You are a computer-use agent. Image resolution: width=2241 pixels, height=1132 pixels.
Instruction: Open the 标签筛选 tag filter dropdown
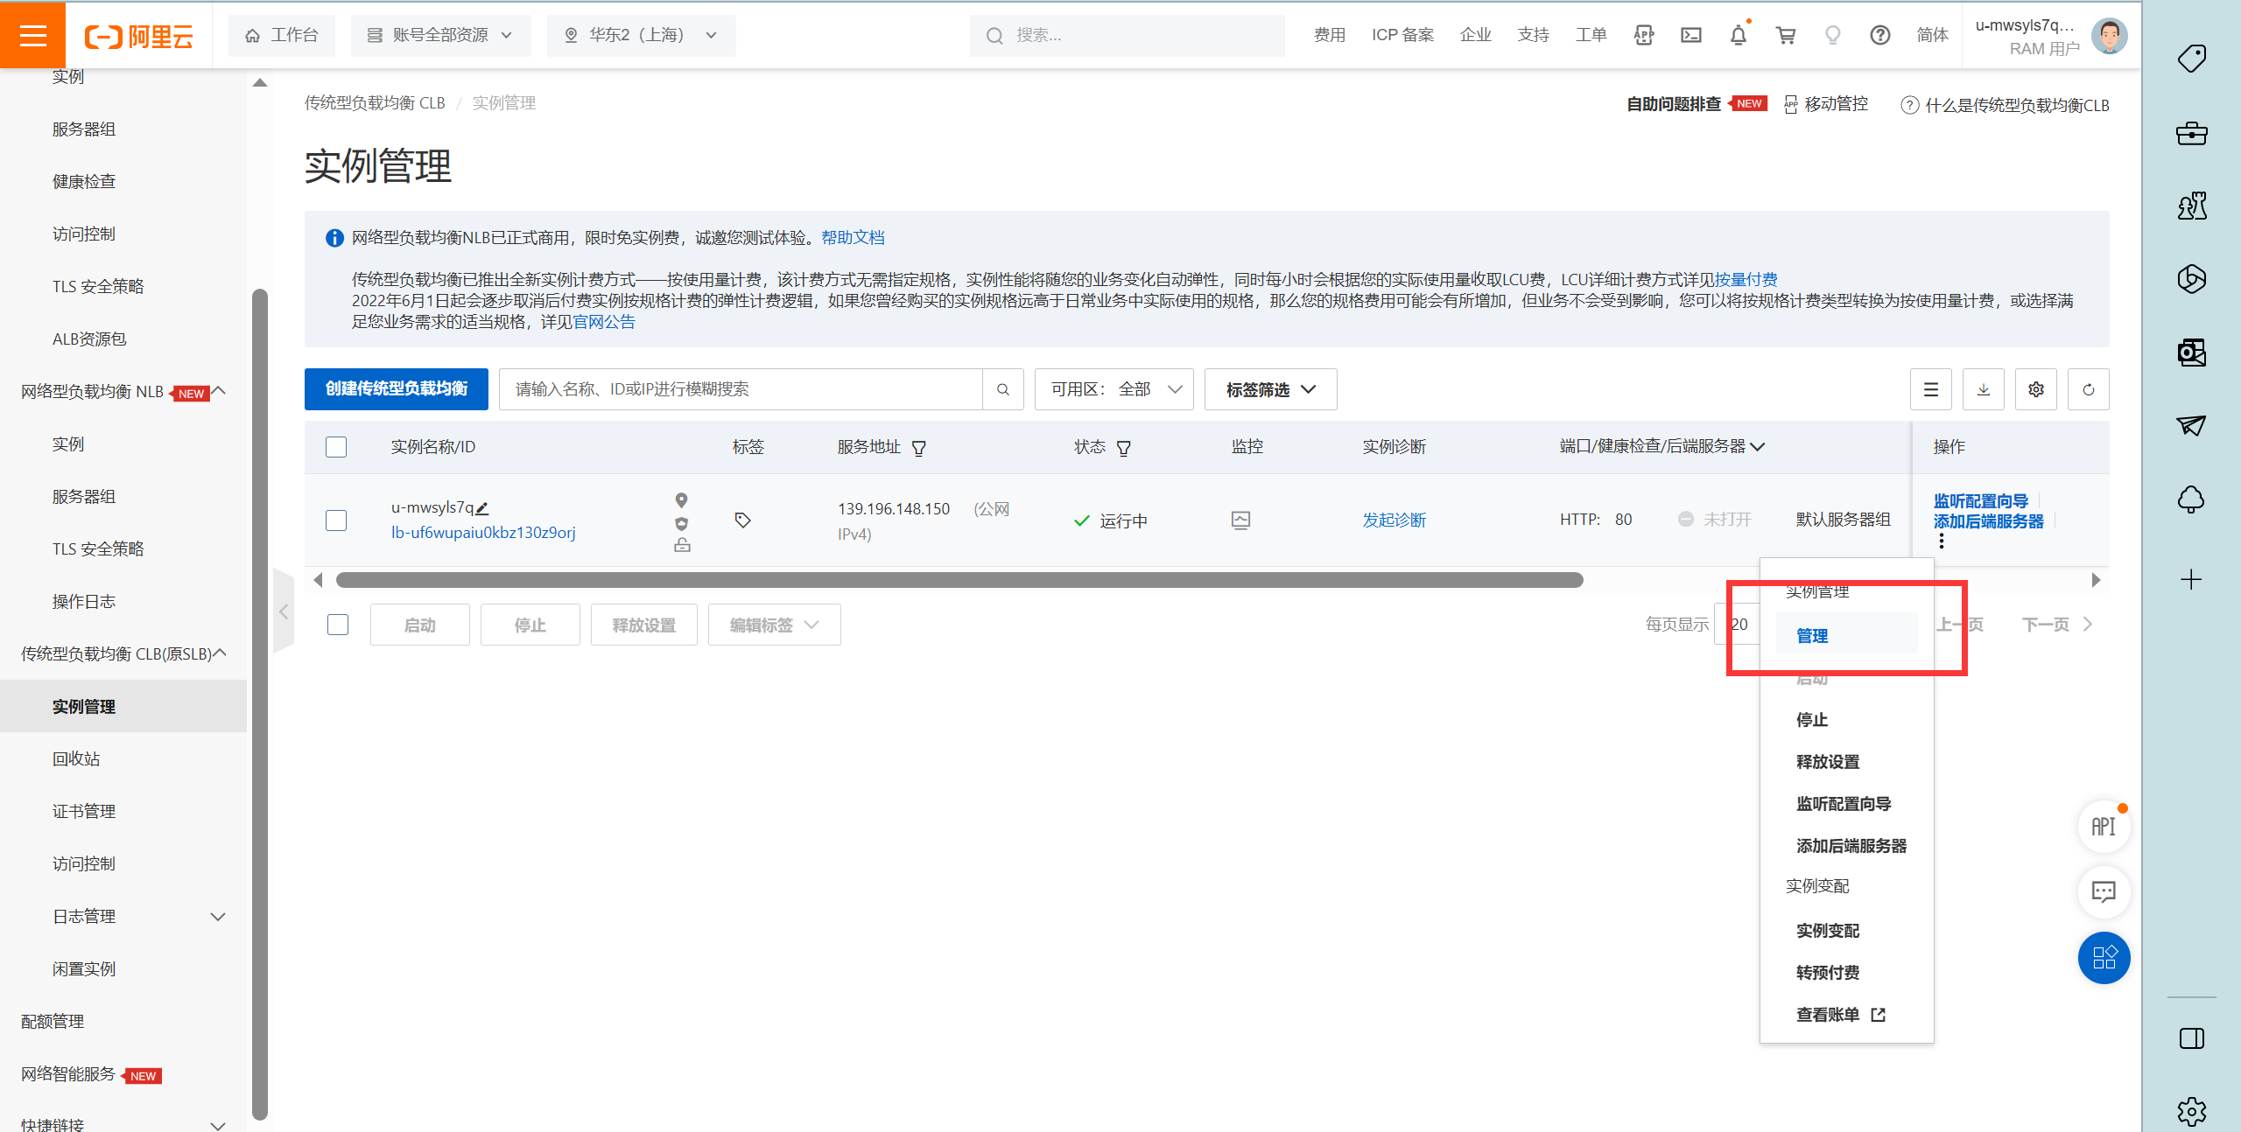[1270, 389]
